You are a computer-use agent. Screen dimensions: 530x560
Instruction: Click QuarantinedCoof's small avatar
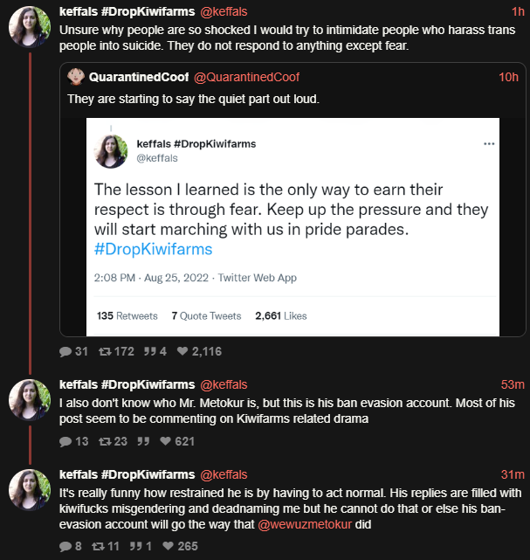[76, 77]
